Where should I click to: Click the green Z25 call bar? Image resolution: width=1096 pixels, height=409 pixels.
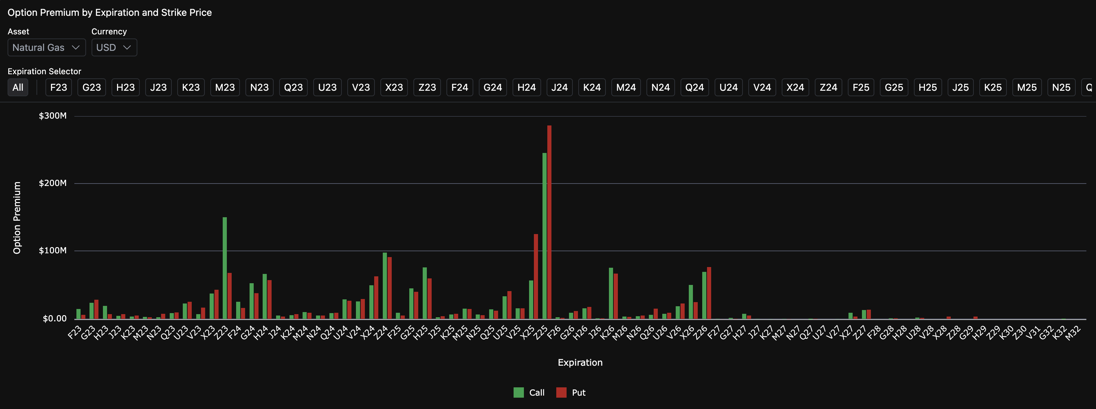[545, 236]
